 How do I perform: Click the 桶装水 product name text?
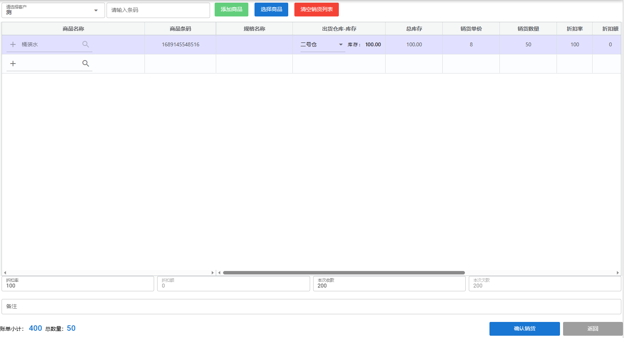30,44
